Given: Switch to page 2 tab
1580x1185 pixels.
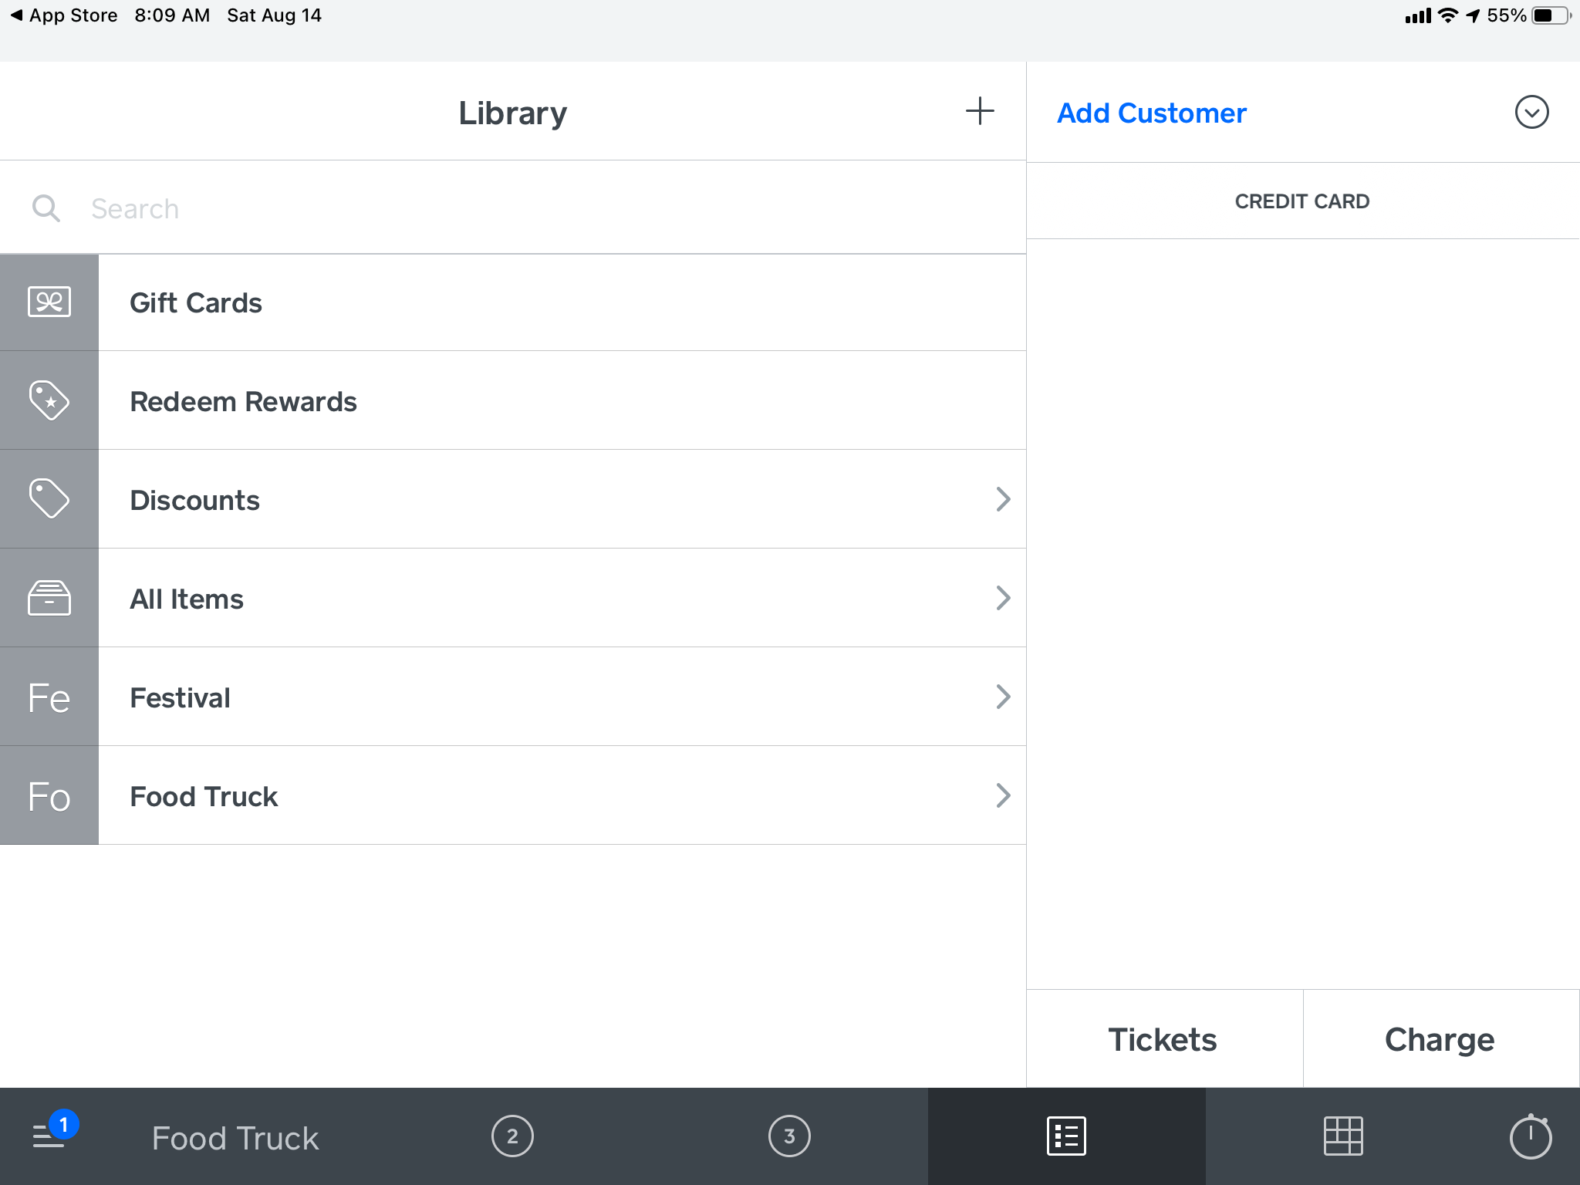Looking at the screenshot, I should (x=512, y=1136).
